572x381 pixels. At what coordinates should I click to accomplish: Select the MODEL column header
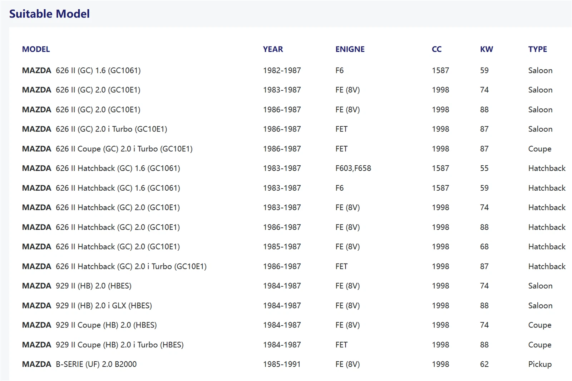click(x=36, y=49)
